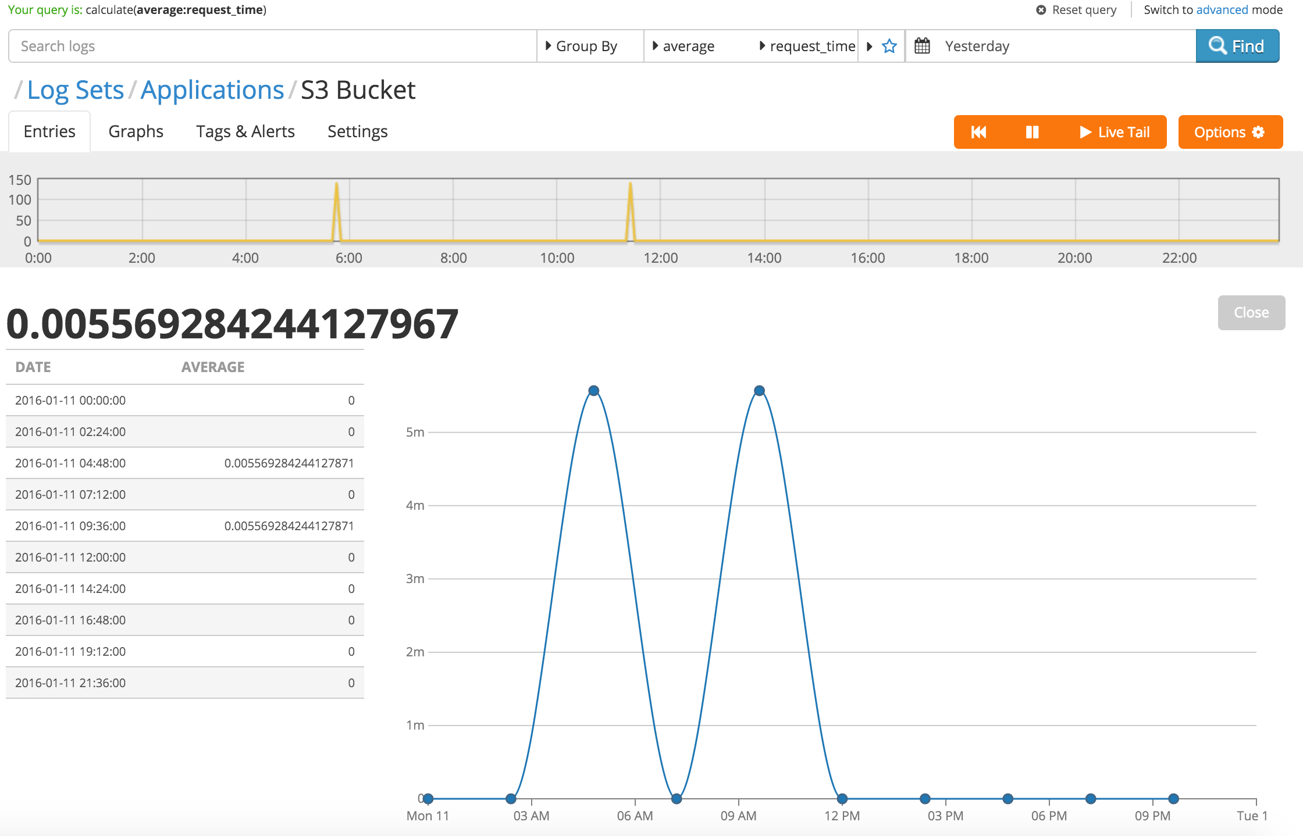Start Live Tail playback
The width and height of the screenshot is (1303, 836).
(x=1115, y=132)
